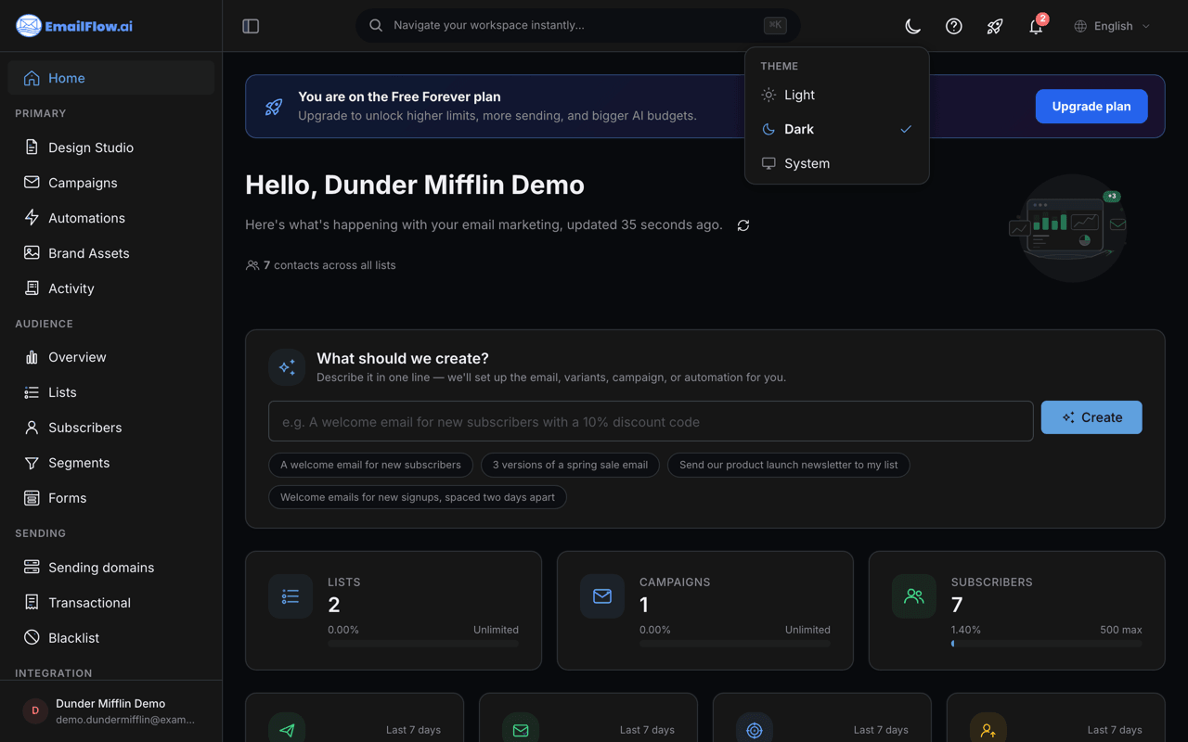The height and width of the screenshot is (742, 1188).
Task: Refresh dashboard stats icon
Action: coord(743,225)
